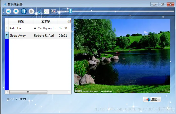Click the lake landscape album image
This screenshot has height=114, width=176.
point(122,56)
